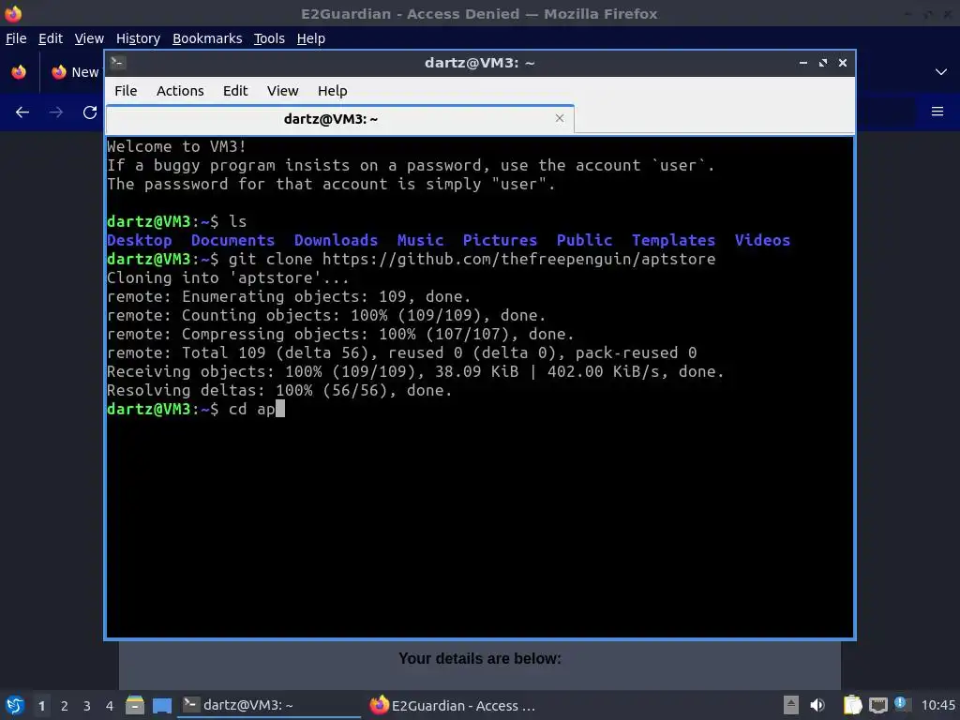This screenshot has width=960, height=720.
Task: Click the Templates directory in ls output
Action: (673, 240)
